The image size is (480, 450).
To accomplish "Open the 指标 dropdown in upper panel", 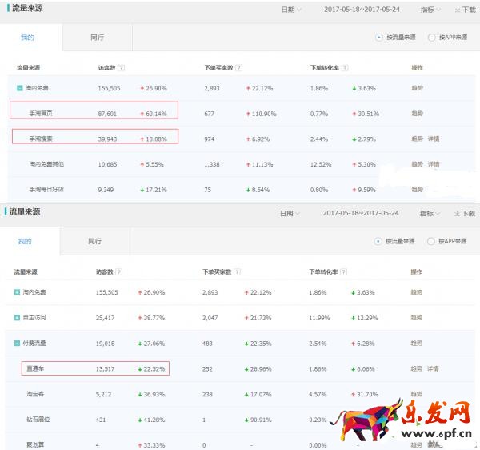I will click(430, 10).
